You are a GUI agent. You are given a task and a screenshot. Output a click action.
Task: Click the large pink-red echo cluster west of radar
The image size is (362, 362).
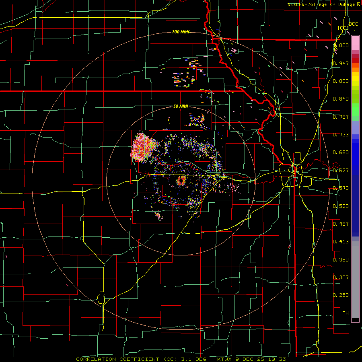pos(143,147)
